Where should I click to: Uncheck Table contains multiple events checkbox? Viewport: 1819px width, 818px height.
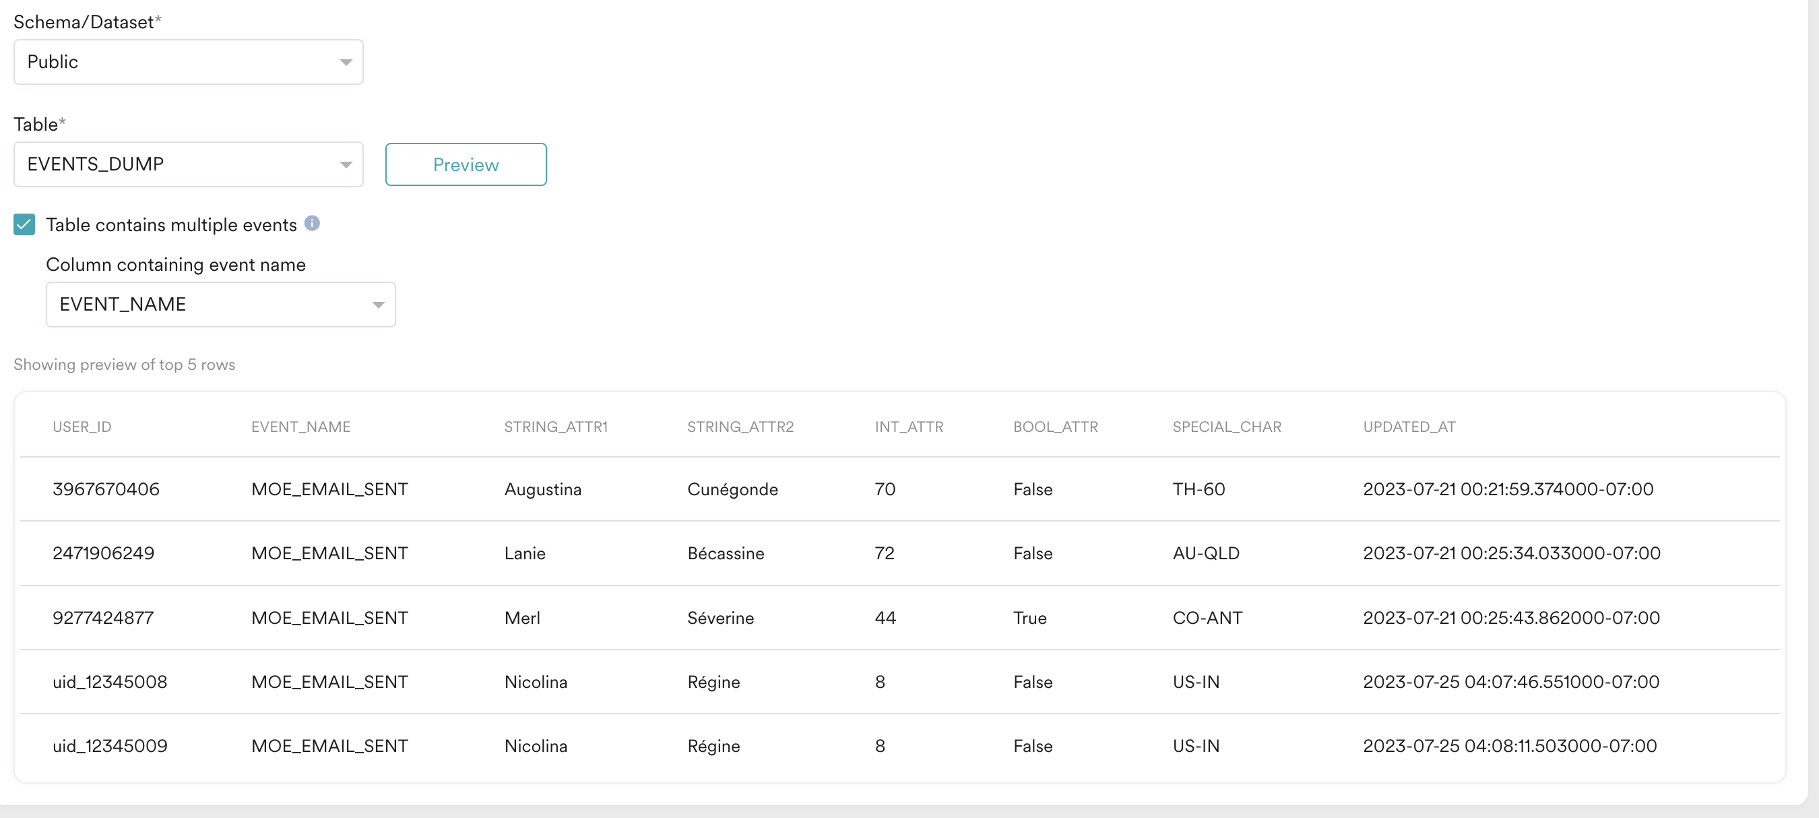tap(25, 224)
